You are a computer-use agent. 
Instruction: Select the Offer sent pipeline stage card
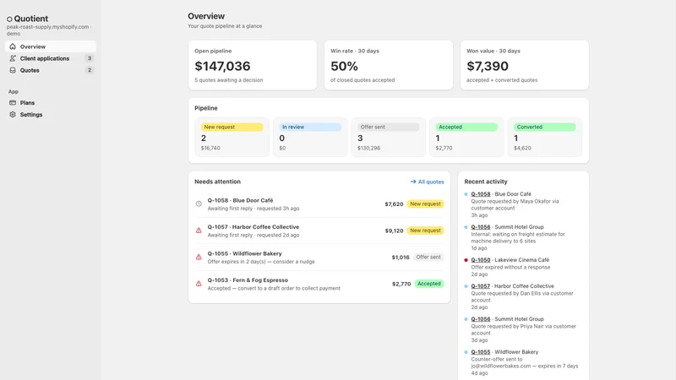pyautogui.click(x=389, y=137)
